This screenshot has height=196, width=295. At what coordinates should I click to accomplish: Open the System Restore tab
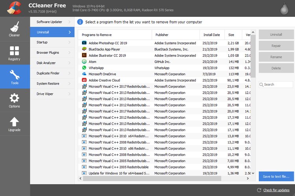[x=52, y=83]
